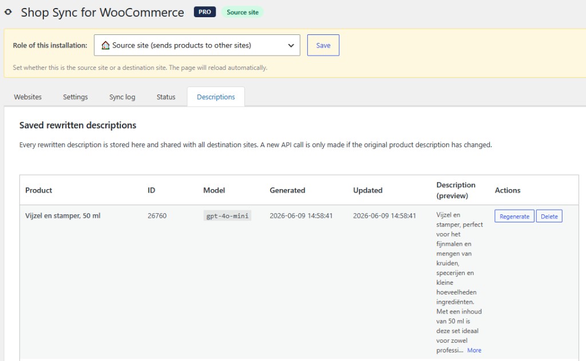Click the help text about page reload
The height and width of the screenshot is (361, 586).
tap(140, 68)
